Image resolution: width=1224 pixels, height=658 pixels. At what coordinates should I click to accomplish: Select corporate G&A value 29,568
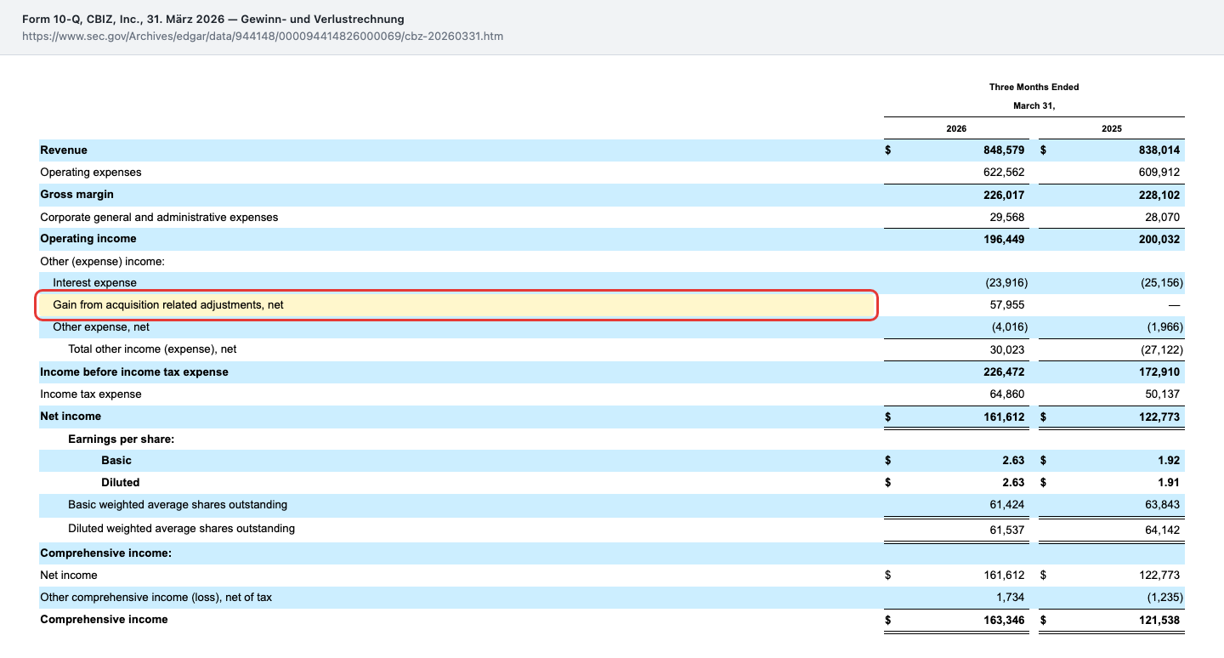click(x=1006, y=218)
